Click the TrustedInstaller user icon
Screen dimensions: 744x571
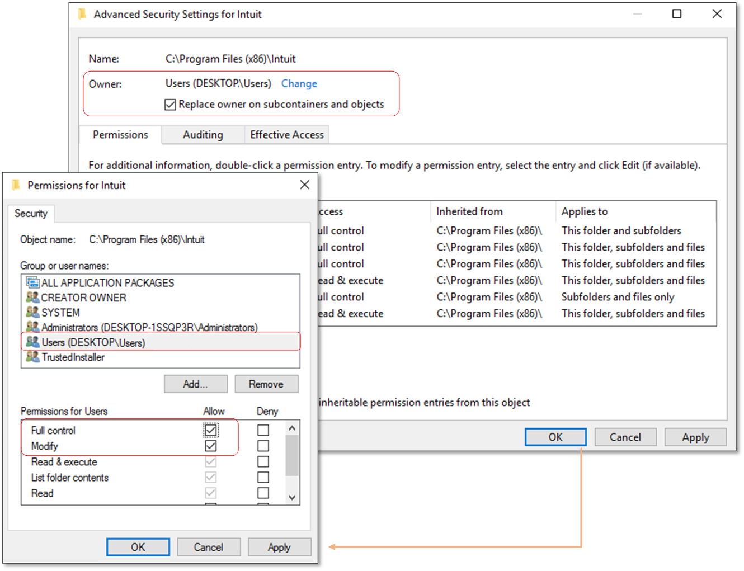[x=32, y=357]
